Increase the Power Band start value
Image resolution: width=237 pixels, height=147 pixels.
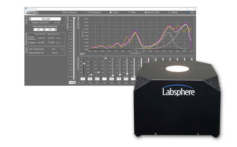pos(44,29)
